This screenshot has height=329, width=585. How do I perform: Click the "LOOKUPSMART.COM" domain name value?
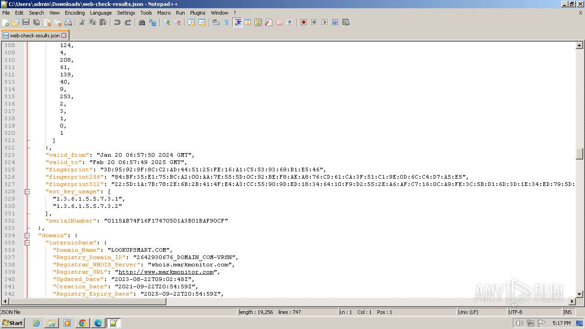click(x=140, y=250)
